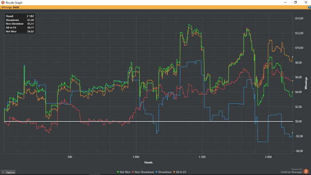Click the green Net Won line endpoint marker

tap(292, 92)
